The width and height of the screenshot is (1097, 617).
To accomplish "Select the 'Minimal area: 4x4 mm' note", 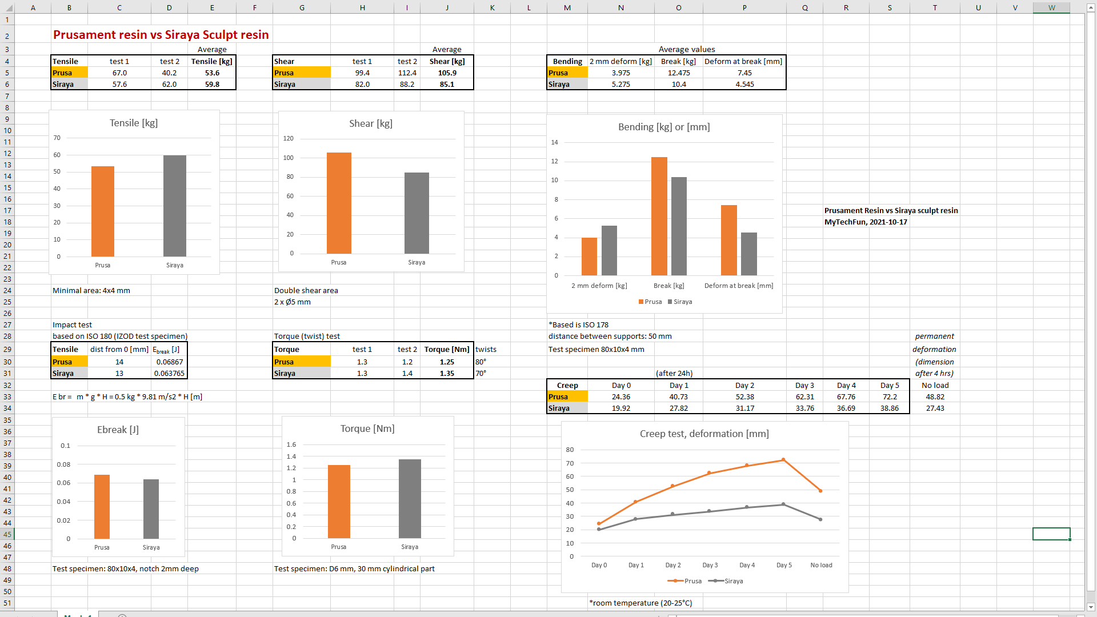I will (x=91, y=290).
